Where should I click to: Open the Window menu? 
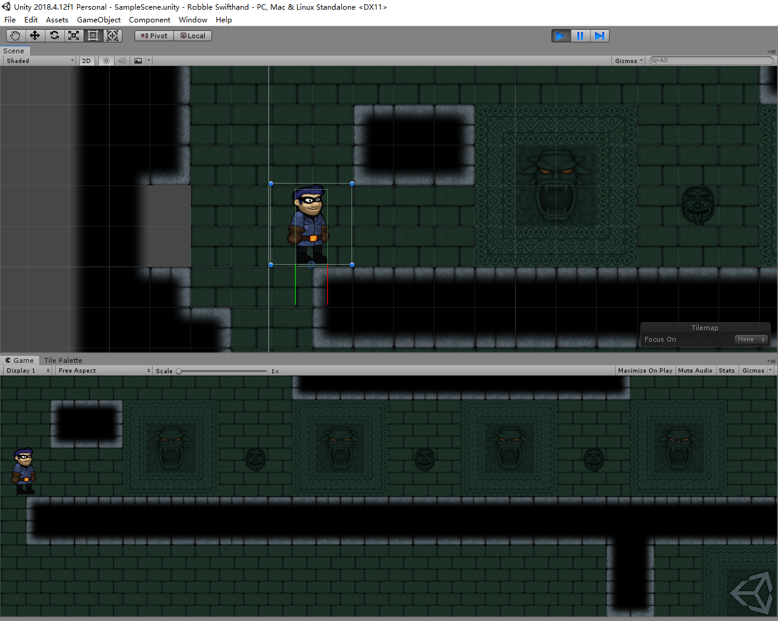193,19
